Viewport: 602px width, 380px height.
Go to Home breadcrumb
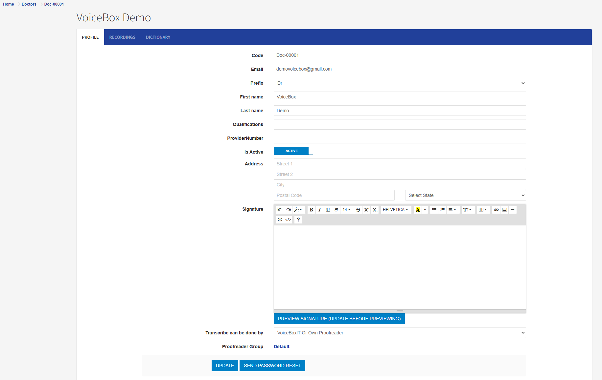pyautogui.click(x=9, y=4)
